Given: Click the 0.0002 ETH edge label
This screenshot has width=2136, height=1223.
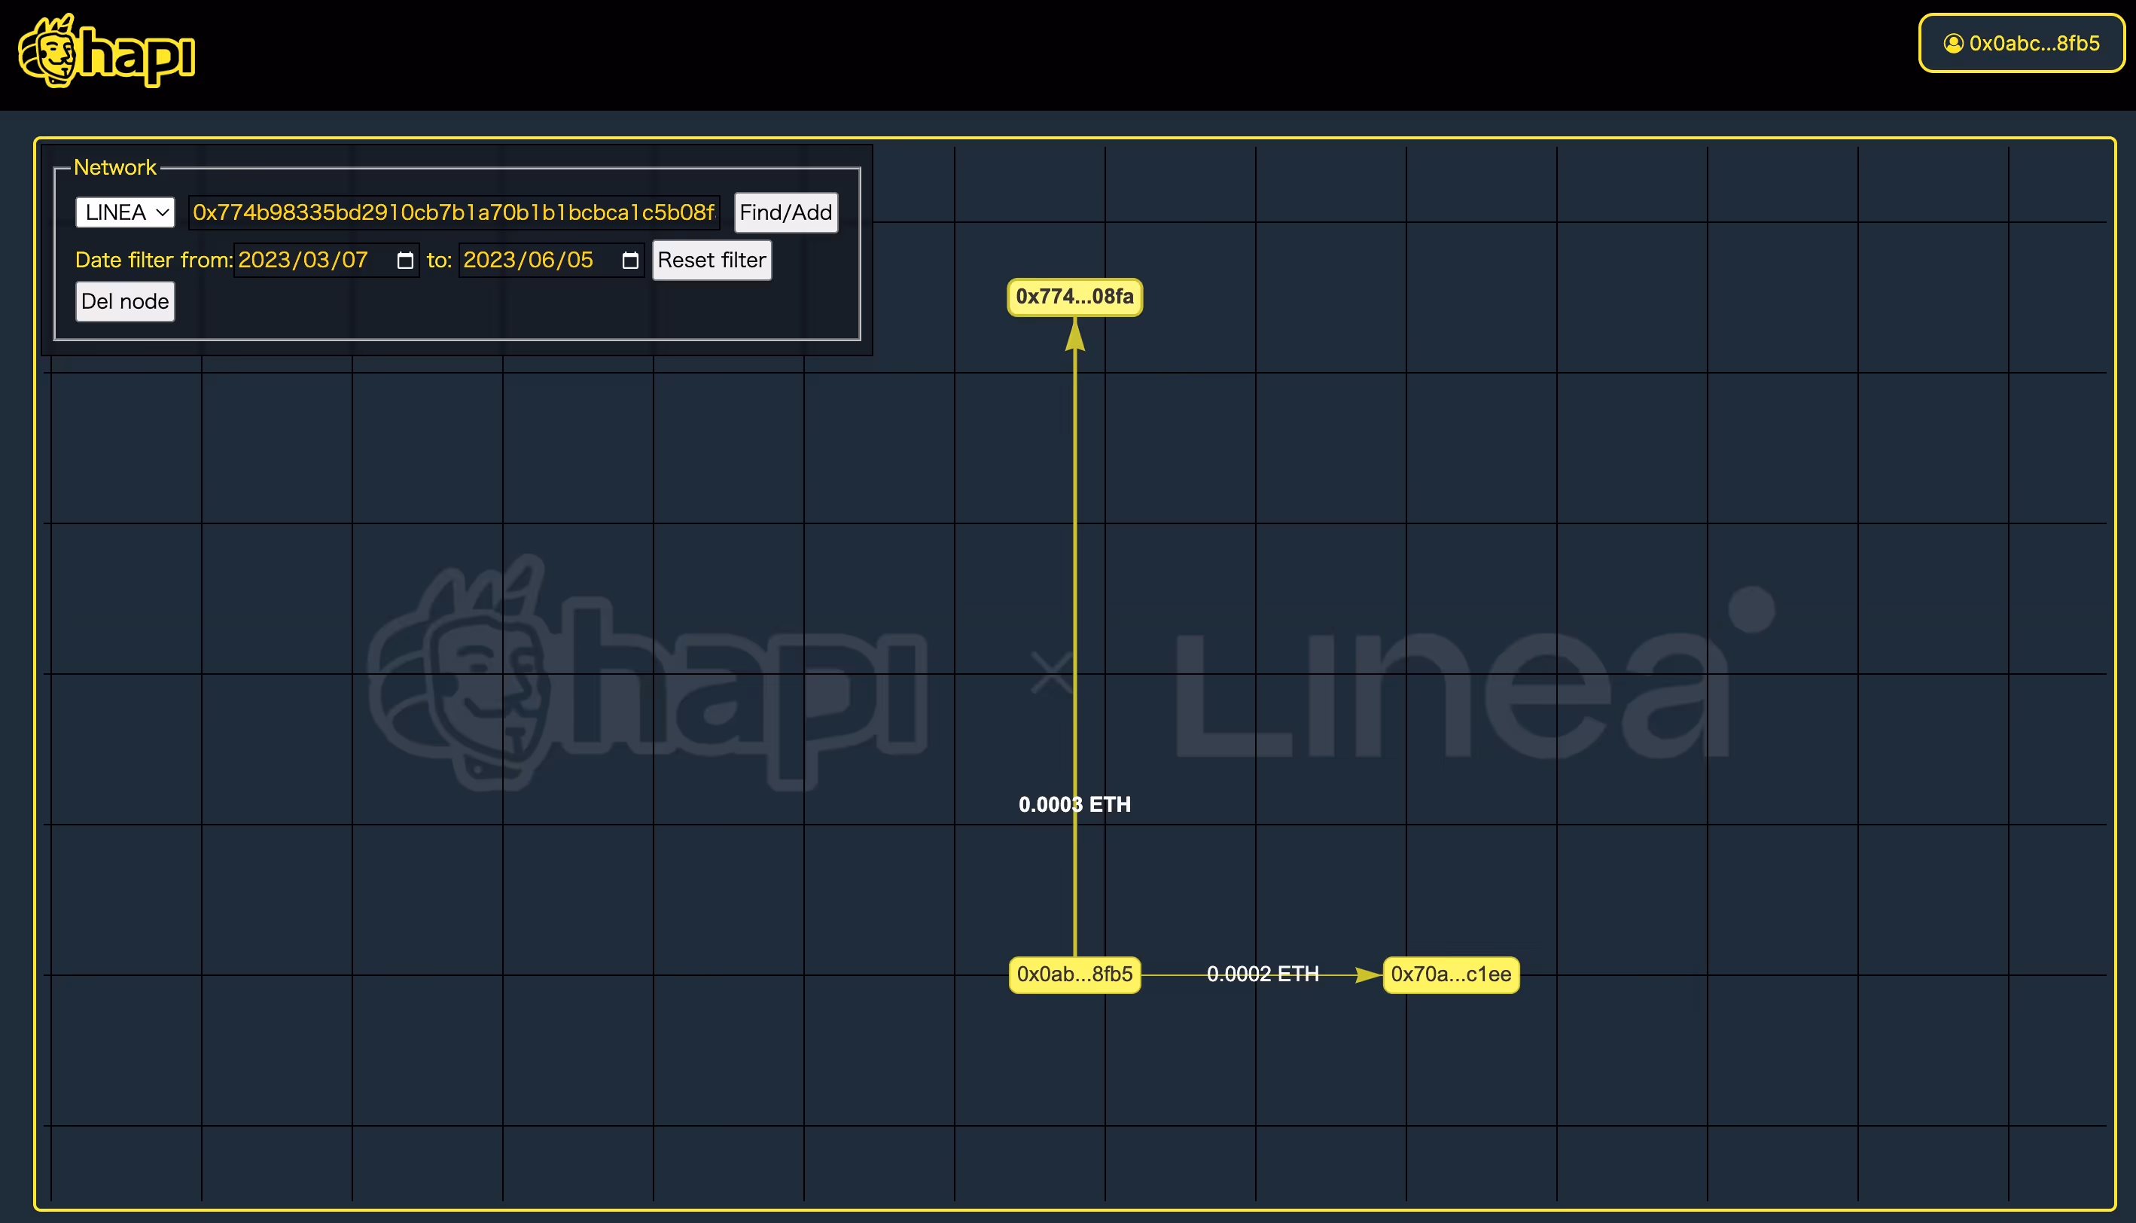Looking at the screenshot, I should pos(1263,974).
